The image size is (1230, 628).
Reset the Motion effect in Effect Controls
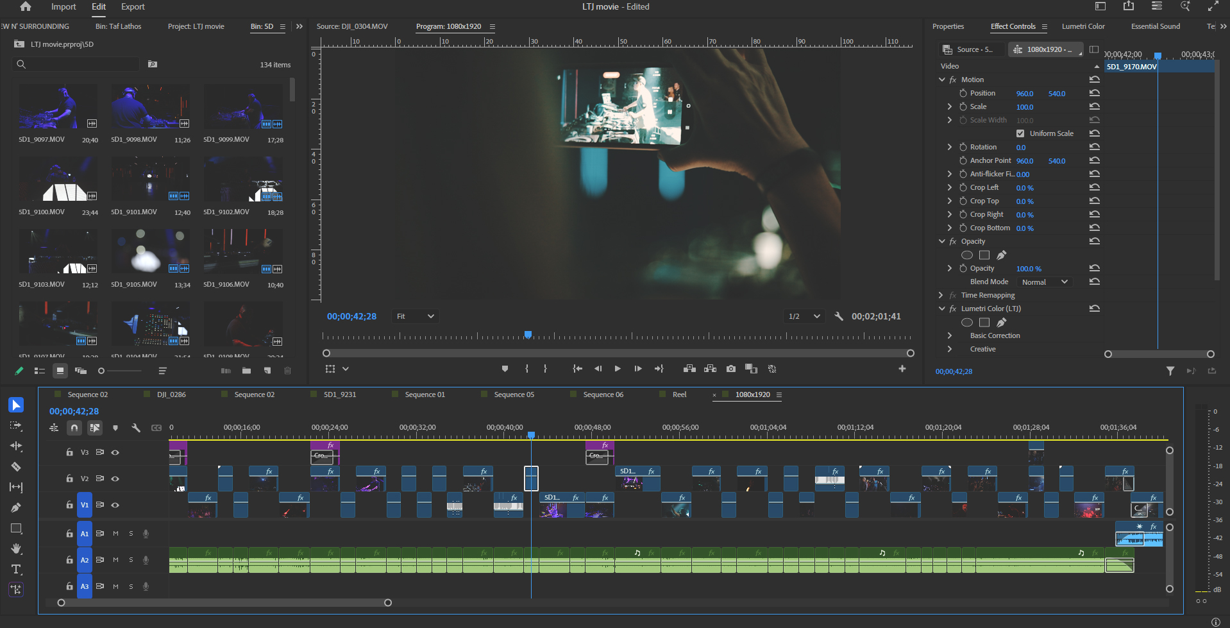click(1095, 79)
